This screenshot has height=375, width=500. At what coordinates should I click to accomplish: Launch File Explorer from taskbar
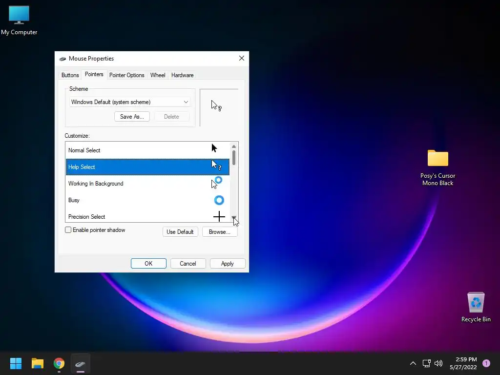click(37, 363)
